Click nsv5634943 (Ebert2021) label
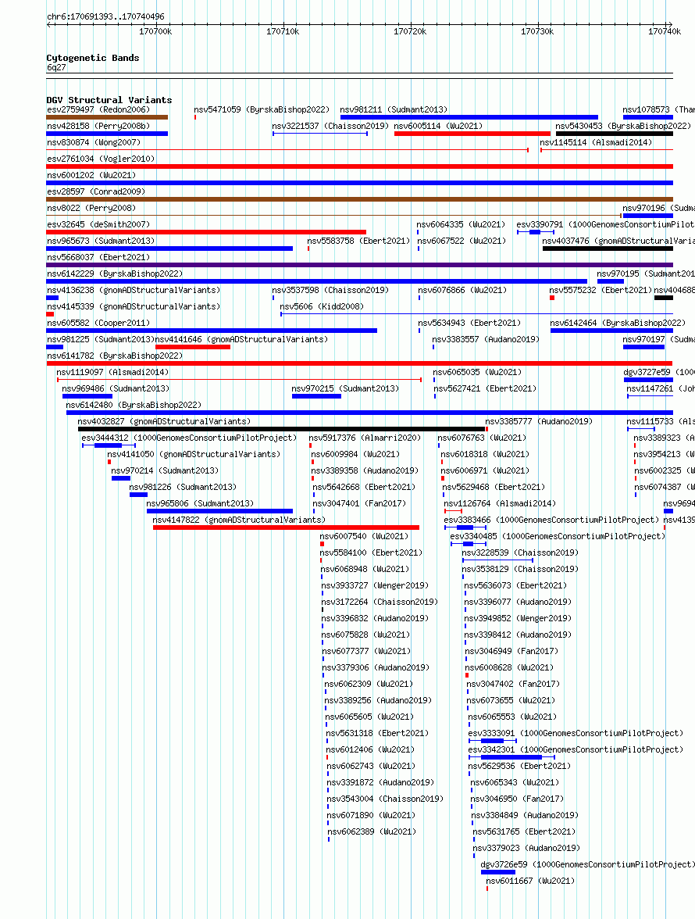The image size is (695, 919). (469, 323)
